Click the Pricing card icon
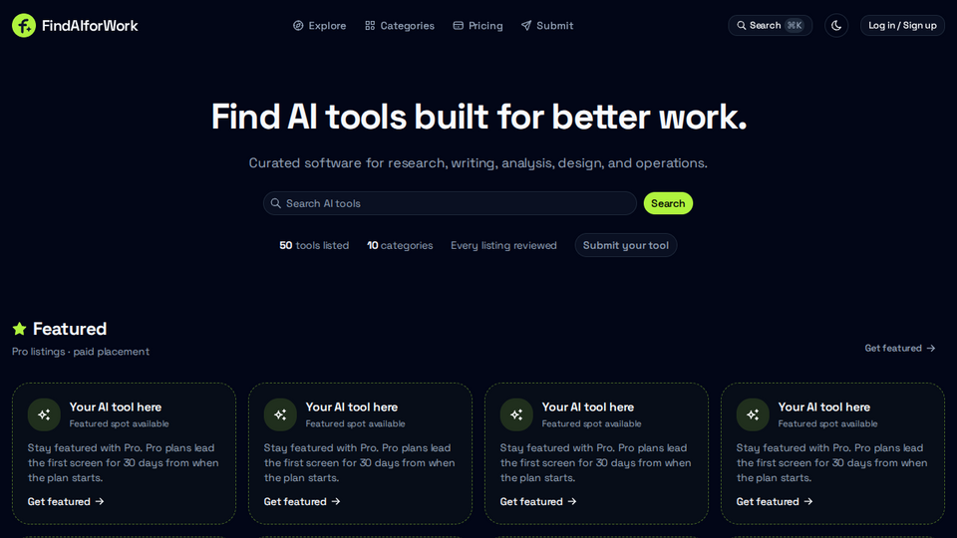Screen dimensions: 957x538 click(x=458, y=26)
